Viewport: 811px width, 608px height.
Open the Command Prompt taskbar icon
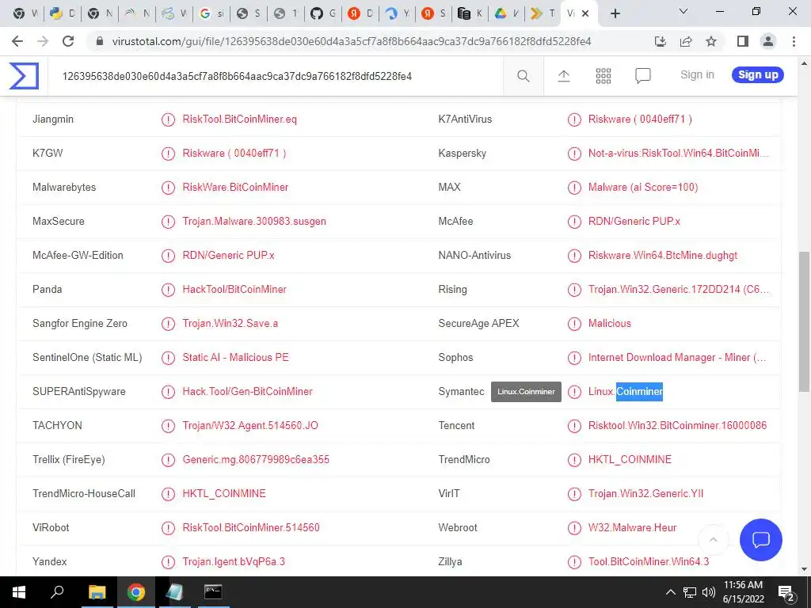click(213, 592)
